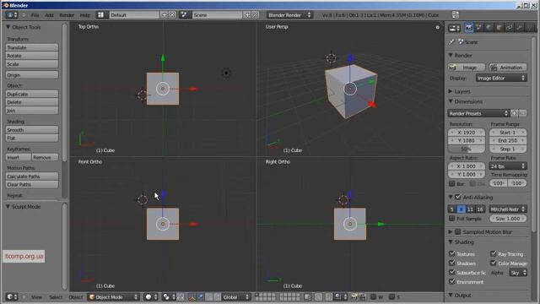Viewport: 540px width, 304px height.
Task: Disable Textures shading checkbox
Action: point(452,253)
